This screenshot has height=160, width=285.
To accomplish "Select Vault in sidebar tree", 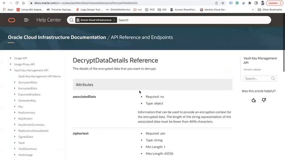I will point(21,143).
